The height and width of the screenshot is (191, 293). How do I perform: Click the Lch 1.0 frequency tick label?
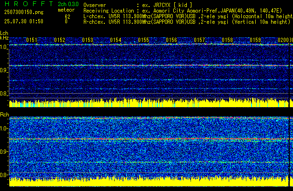click(x=3, y=47)
